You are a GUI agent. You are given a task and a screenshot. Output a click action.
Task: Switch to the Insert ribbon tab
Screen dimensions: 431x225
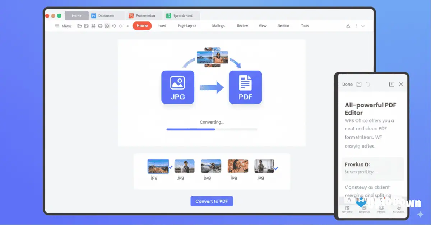click(162, 26)
